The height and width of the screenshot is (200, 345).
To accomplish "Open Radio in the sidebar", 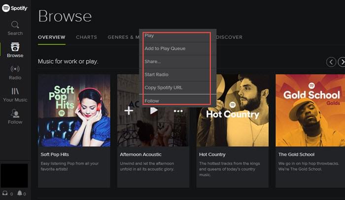I will [15, 72].
